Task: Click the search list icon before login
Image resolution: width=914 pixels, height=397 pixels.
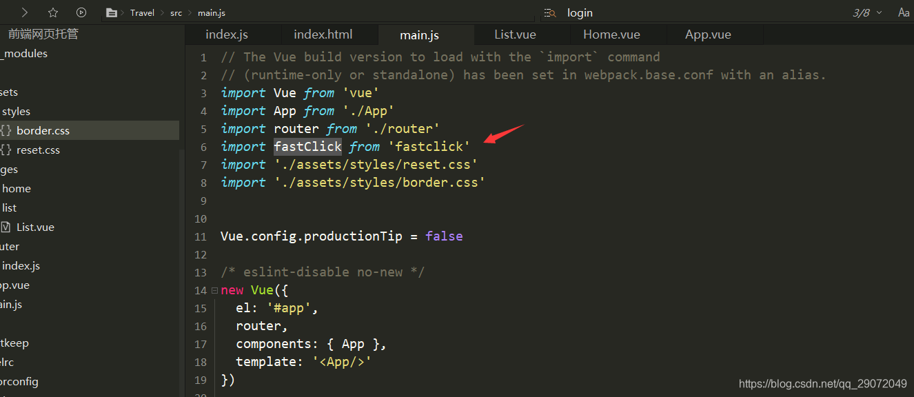Action: click(550, 13)
